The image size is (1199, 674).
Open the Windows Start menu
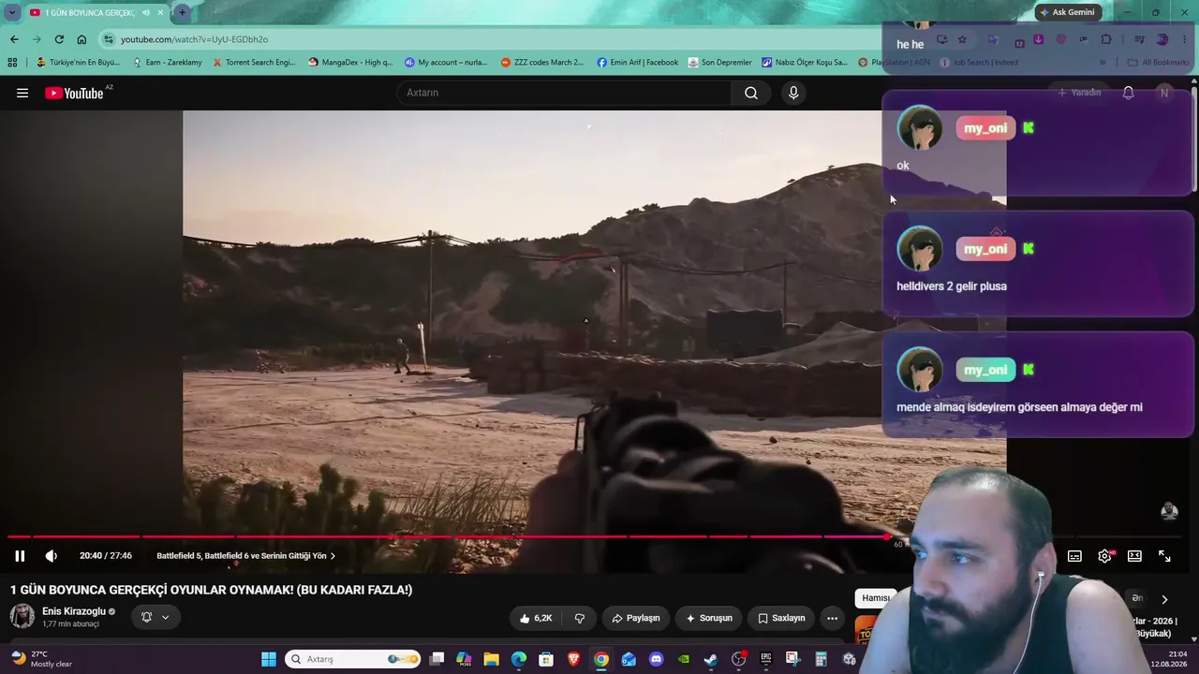point(269,659)
